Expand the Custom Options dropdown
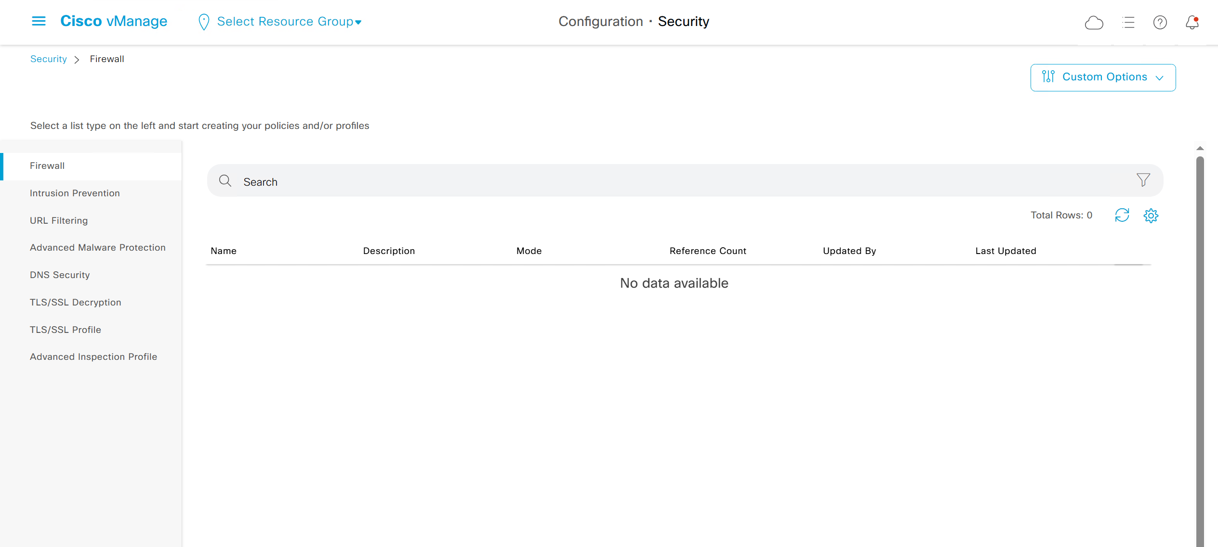Viewport: 1218px width, 547px height. pos(1103,77)
